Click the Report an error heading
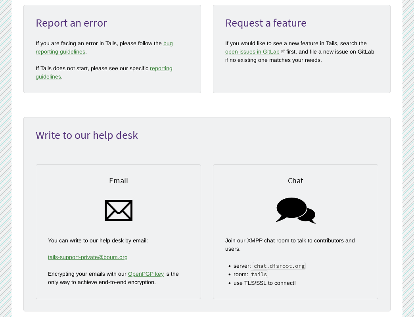Screen dimensions: 414x317 (71, 23)
